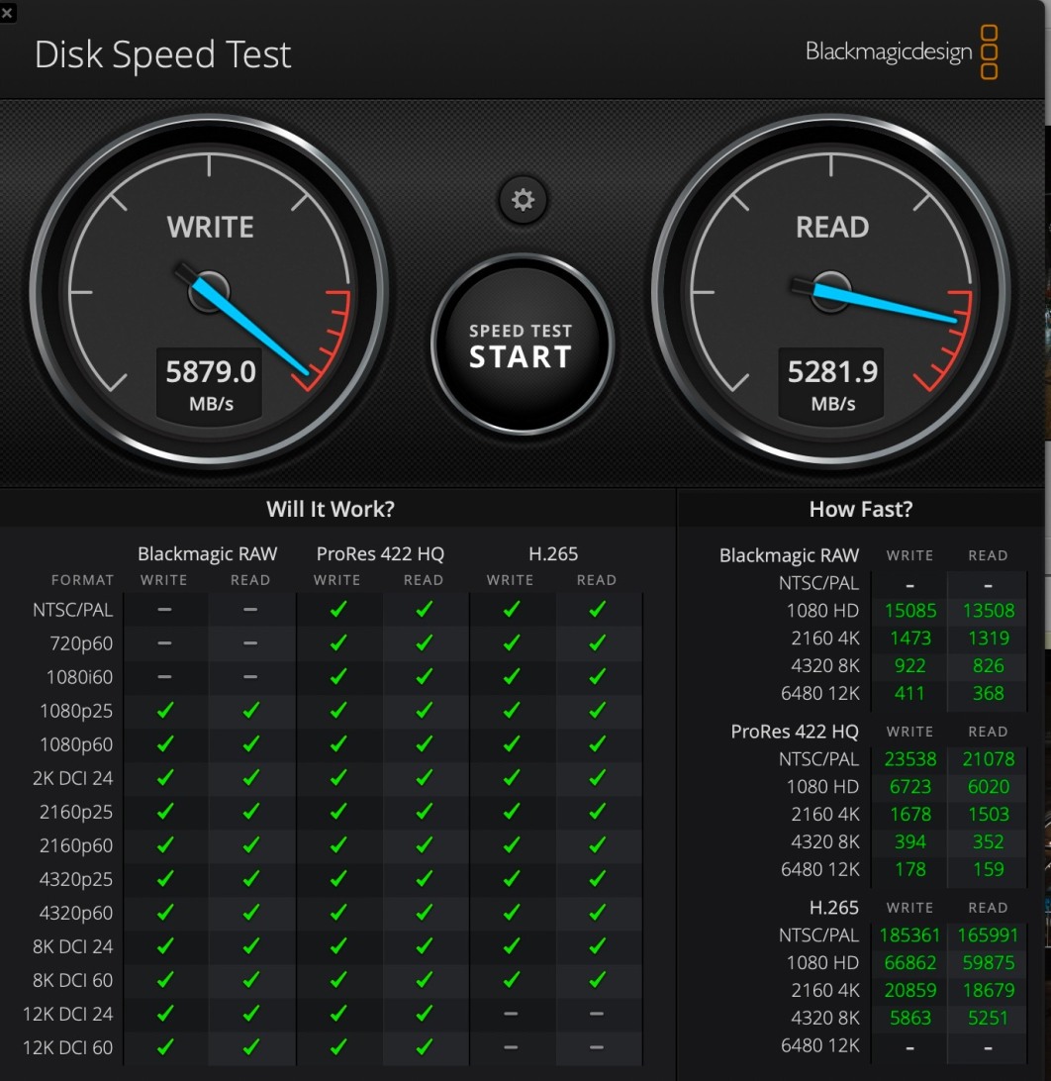Close the Disk Speed Test window
The width and height of the screenshot is (1051, 1081).
pos(7,12)
